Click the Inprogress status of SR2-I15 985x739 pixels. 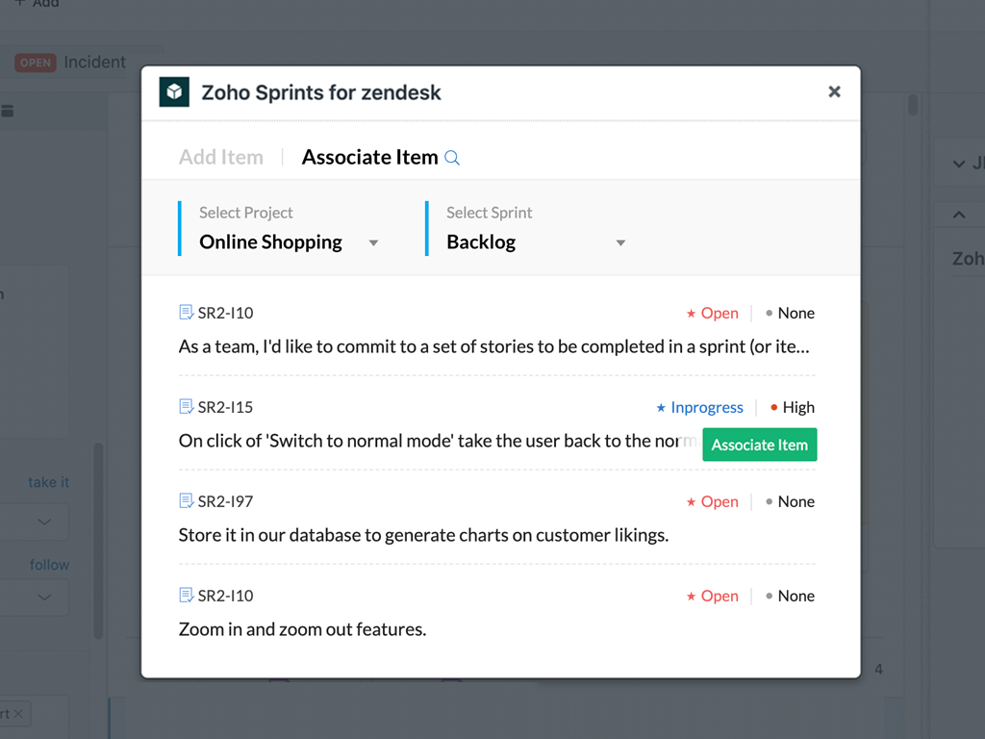[x=700, y=407]
